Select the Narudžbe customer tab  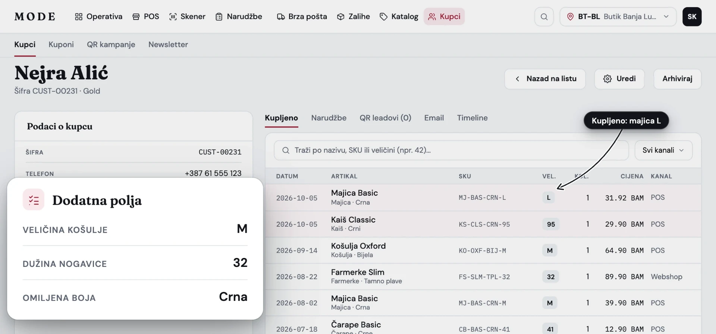pos(329,118)
